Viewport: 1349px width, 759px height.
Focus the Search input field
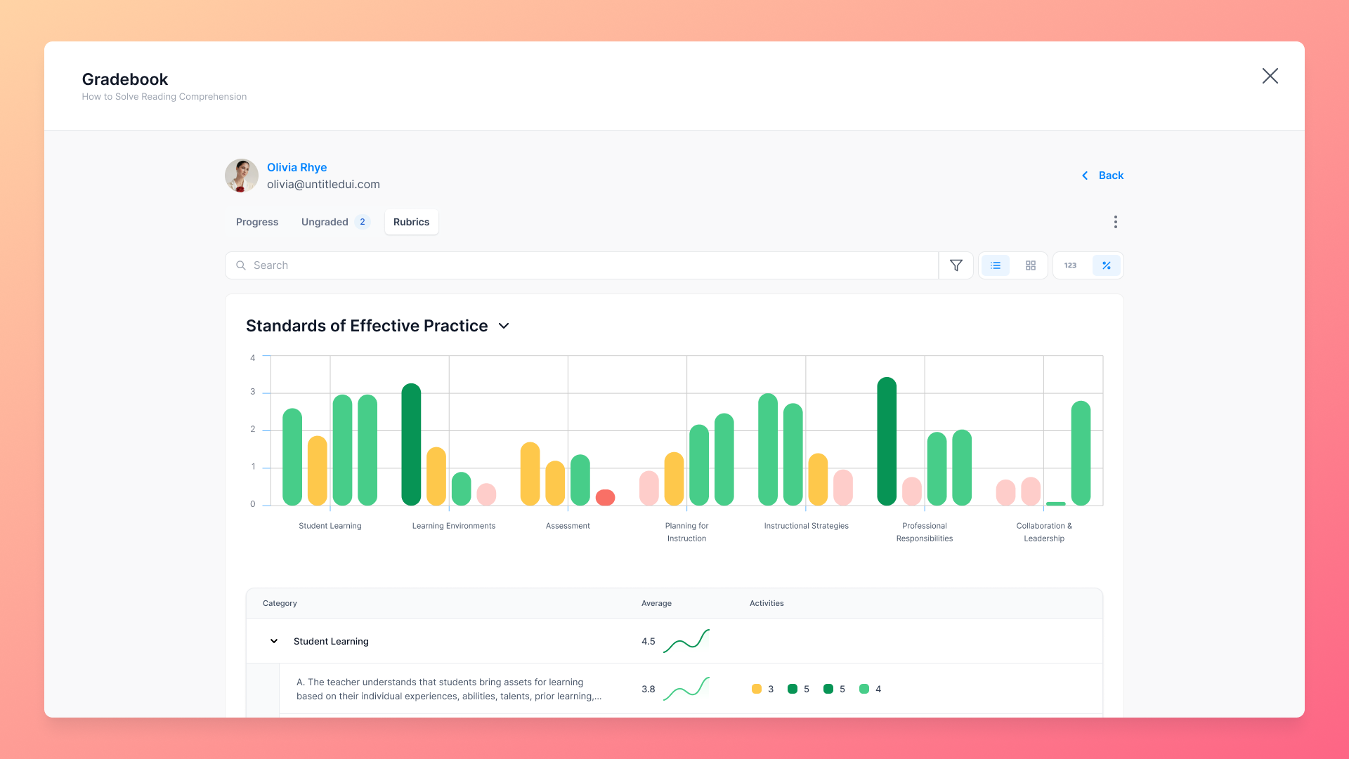click(582, 265)
